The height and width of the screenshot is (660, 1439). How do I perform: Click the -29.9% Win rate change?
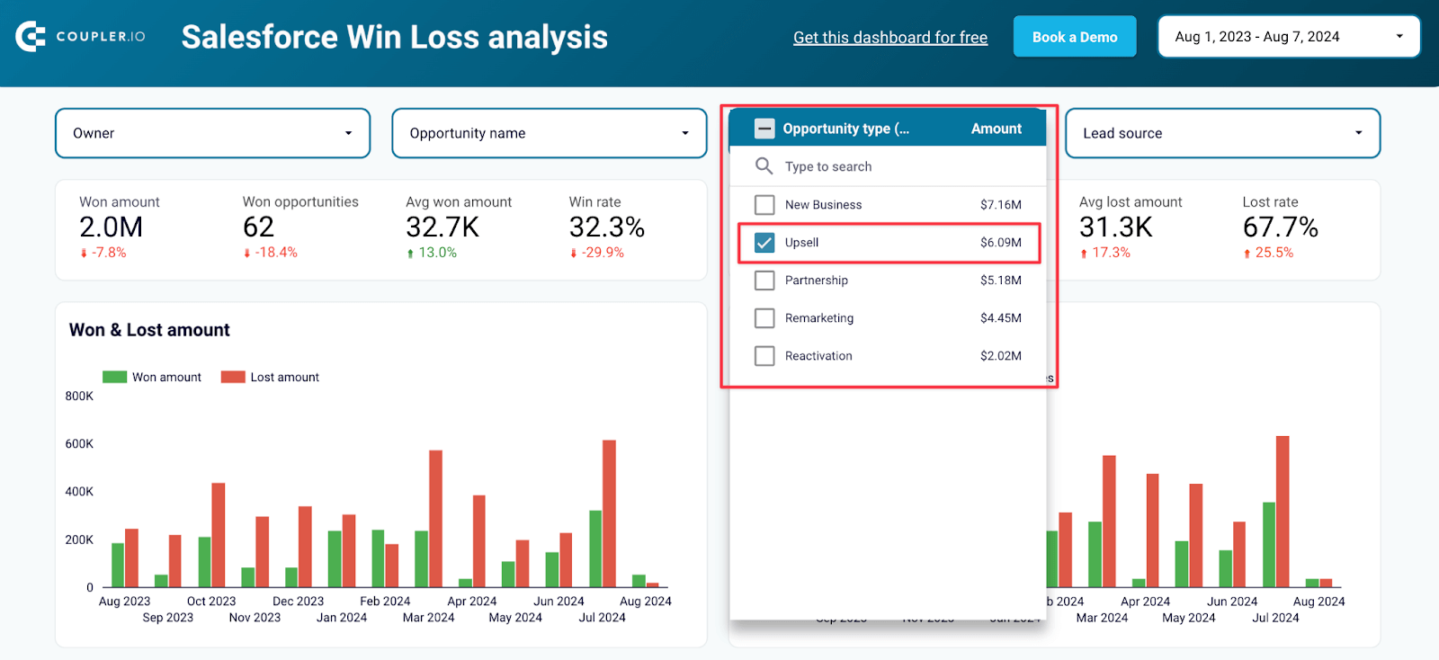pyautogui.click(x=597, y=253)
